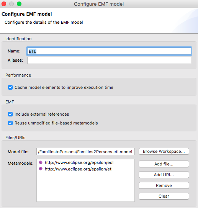Image resolution: width=198 pixels, height=208 pixels.
Task: Close the Configure EMF model window
Action: [4, 4]
